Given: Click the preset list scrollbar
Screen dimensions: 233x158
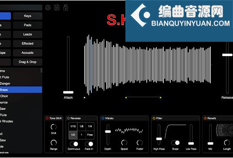Looking at the screenshot, I should pos(41,70).
